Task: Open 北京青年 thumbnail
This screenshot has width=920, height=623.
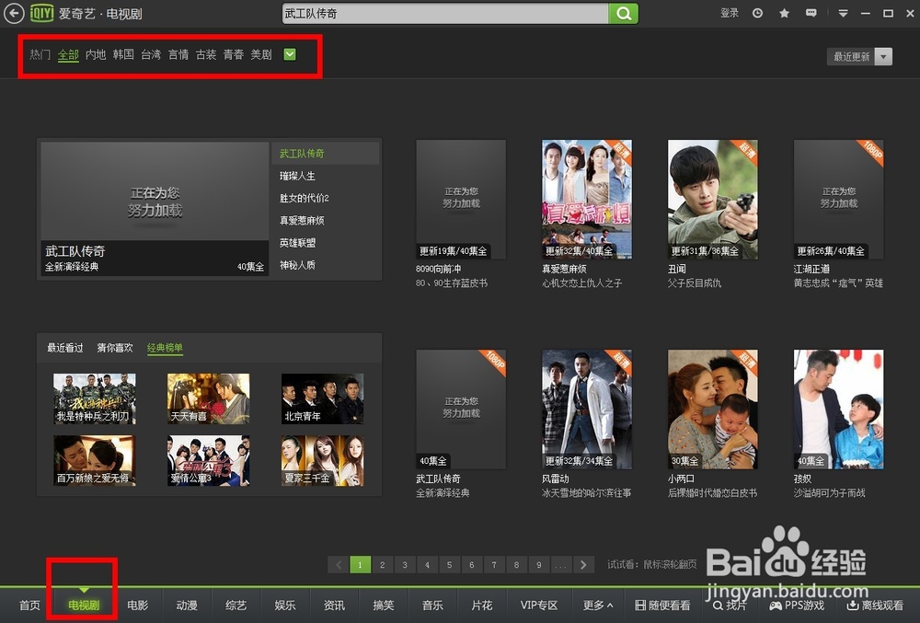Action: [322, 398]
